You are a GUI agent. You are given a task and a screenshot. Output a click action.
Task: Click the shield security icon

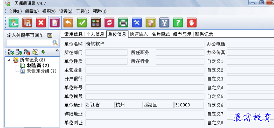(151, 22)
